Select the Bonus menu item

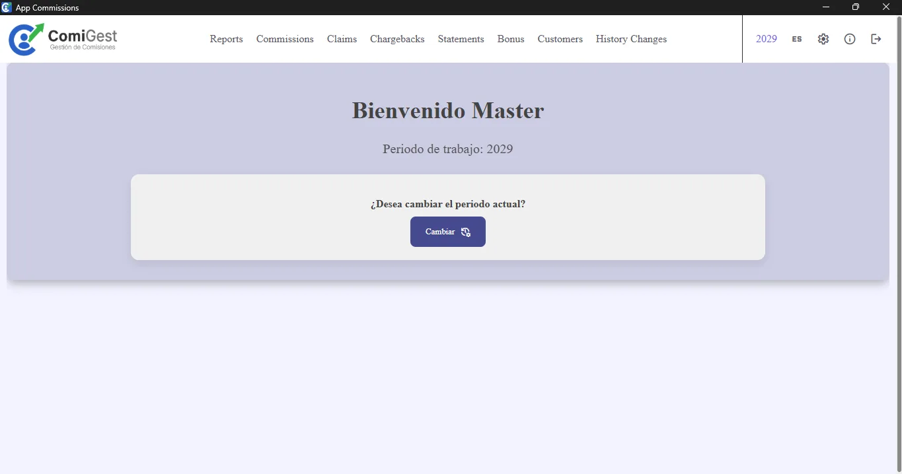point(511,39)
